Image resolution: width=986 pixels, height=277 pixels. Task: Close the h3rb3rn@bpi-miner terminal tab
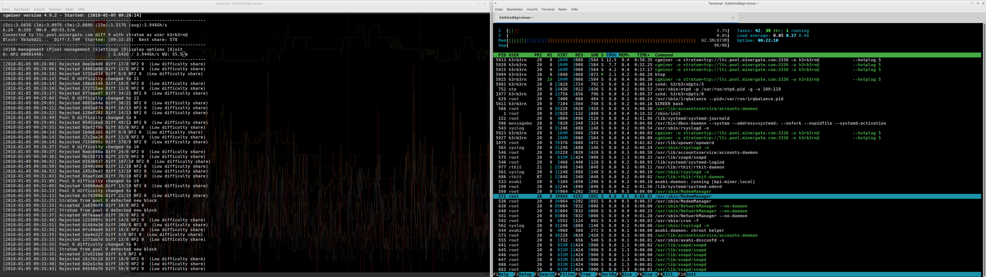(733, 18)
